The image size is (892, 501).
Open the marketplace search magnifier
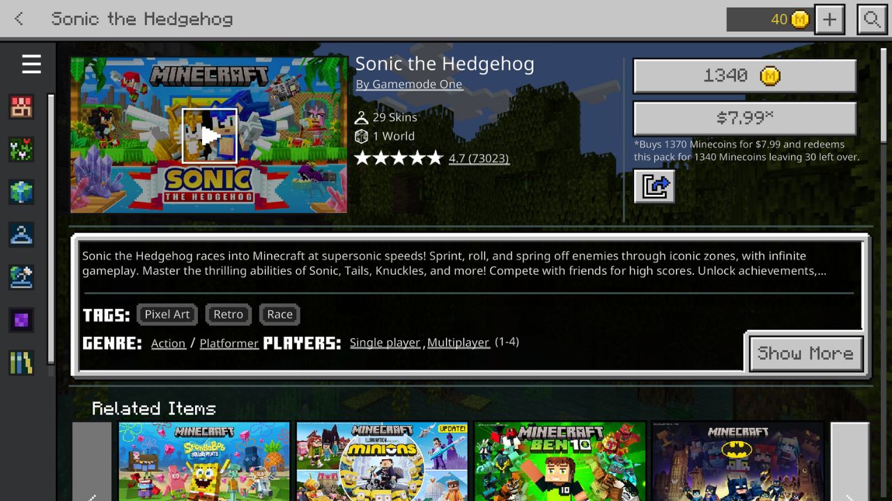pyautogui.click(x=872, y=19)
